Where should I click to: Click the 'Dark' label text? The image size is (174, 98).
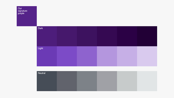[x=40, y=28]
